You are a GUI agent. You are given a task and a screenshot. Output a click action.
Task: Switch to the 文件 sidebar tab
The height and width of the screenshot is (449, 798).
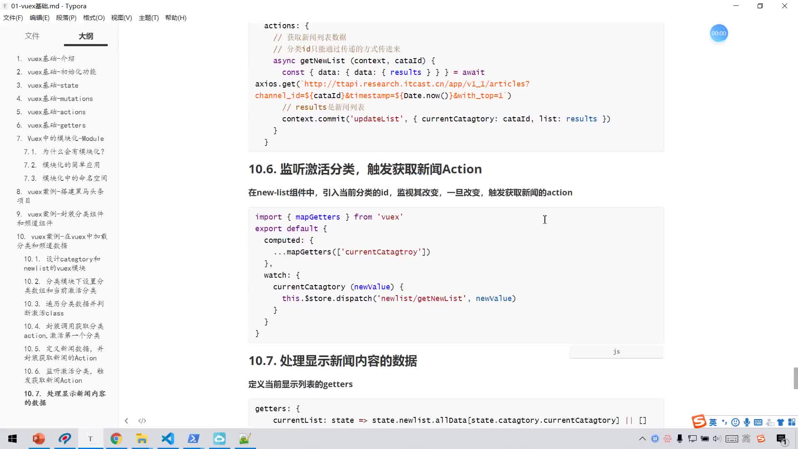click(x=32, y=36)
